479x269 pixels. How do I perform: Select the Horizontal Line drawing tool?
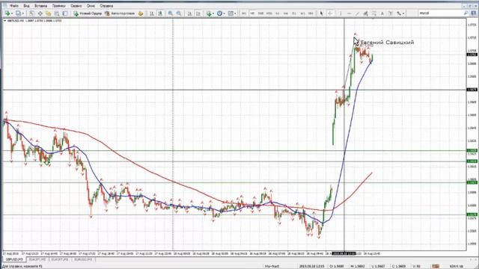tap(349, 13)
